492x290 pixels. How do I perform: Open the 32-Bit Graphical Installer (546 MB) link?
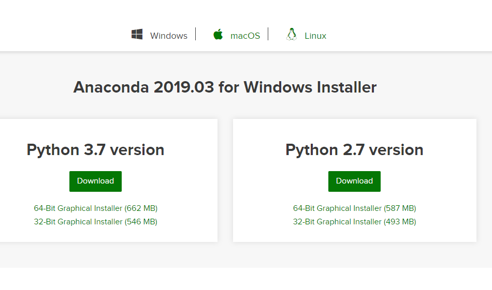coord(96,222)
